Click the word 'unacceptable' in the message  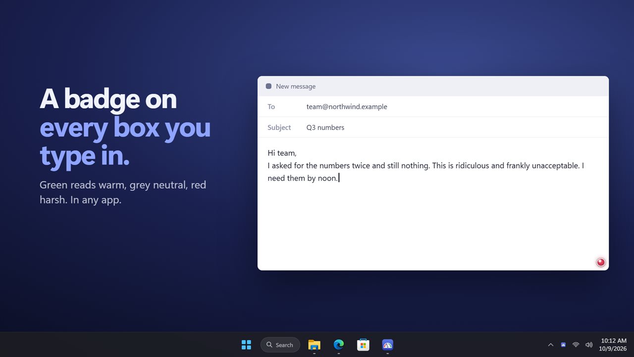tap(555, 166)
